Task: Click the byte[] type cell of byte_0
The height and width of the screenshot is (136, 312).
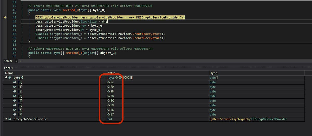Action: [213, 78]
